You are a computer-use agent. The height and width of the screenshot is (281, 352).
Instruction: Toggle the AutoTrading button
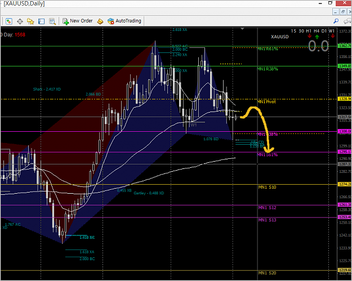coord(124,21)
